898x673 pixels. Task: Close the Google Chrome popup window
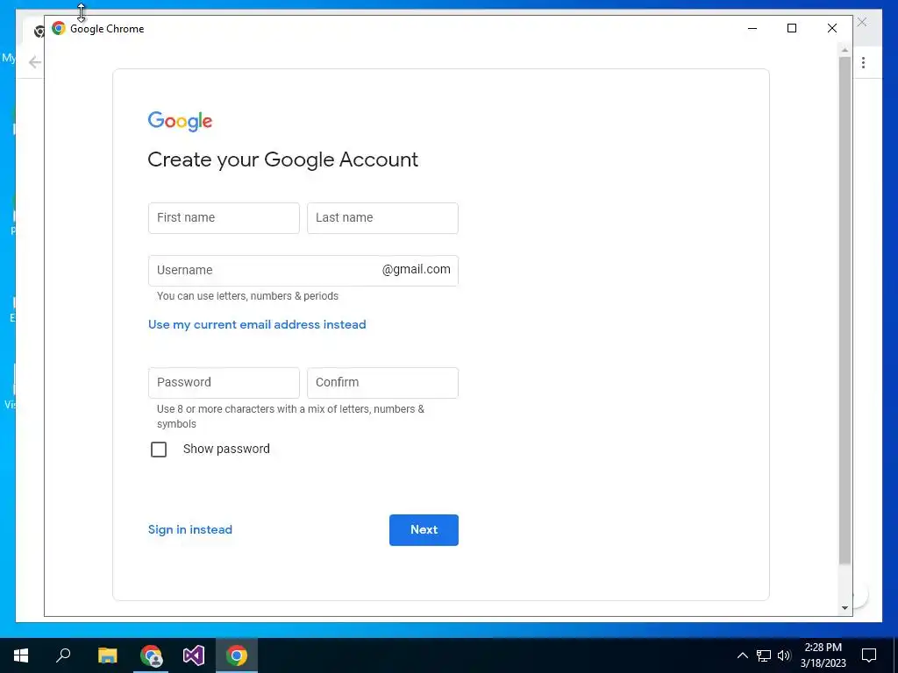pyautogui.click(x=832, y=28)
